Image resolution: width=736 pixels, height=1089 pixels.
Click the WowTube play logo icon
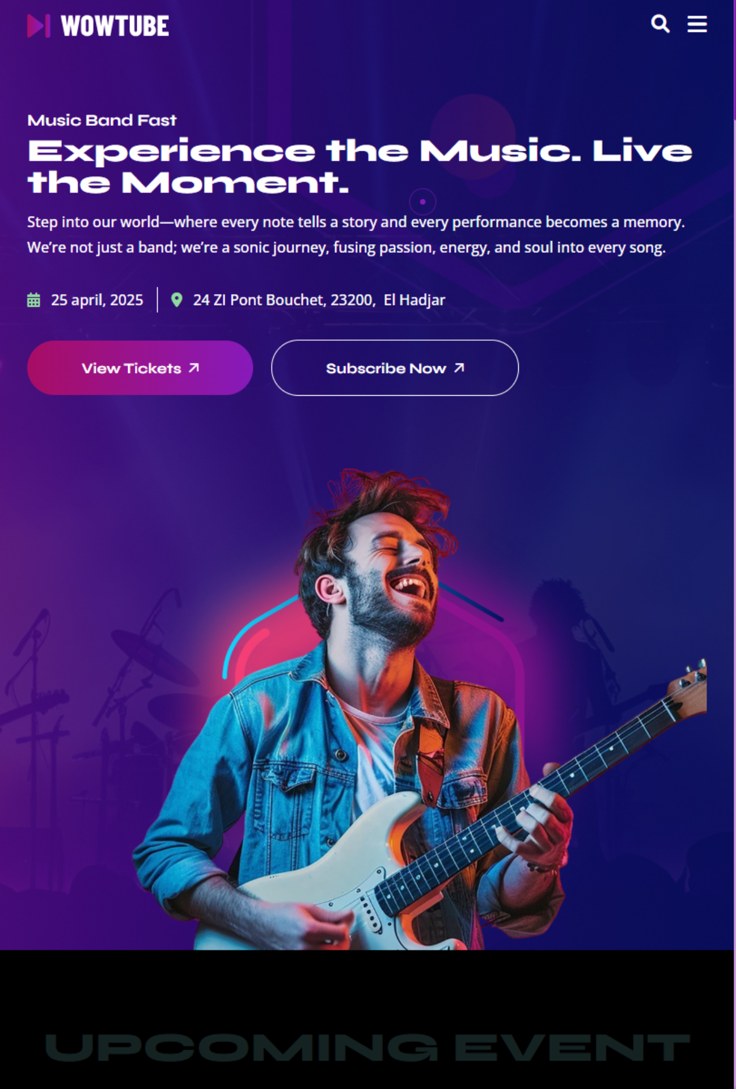39,26
